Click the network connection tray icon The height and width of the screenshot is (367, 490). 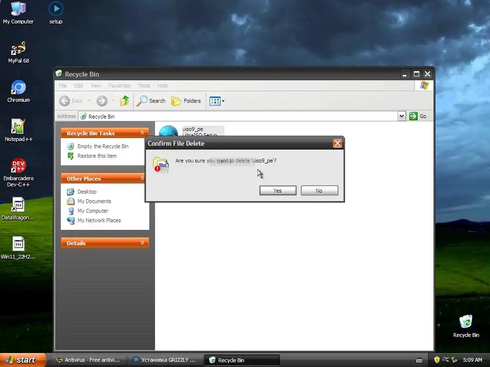(445, 360)
